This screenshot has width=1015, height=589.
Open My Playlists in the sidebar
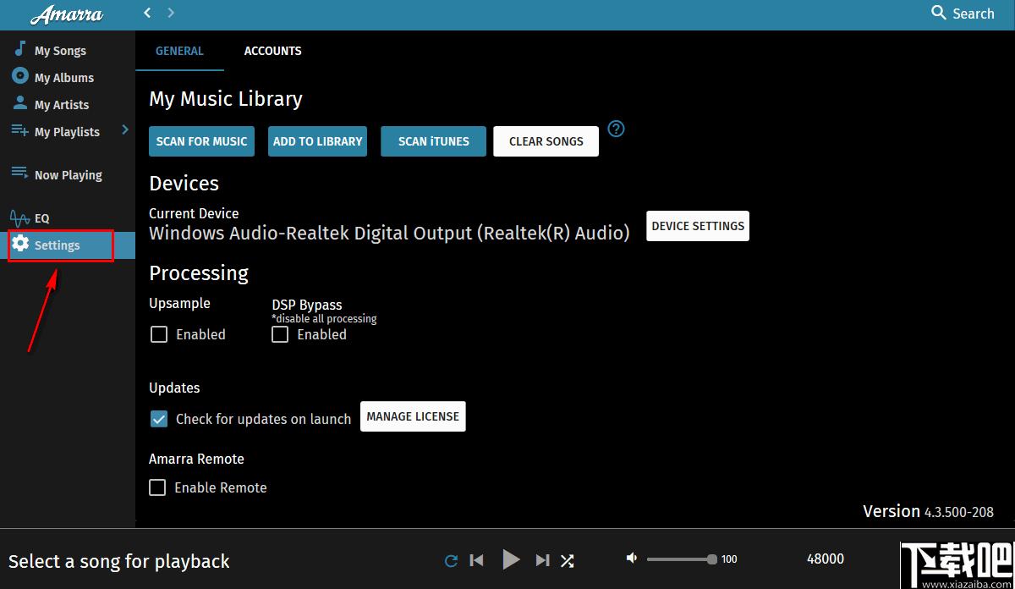pyautogui.click(x=67, y=132)
